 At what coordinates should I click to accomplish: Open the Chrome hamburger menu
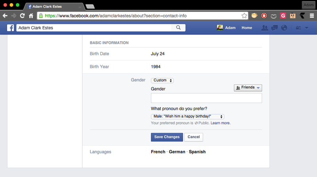point(312,16)
